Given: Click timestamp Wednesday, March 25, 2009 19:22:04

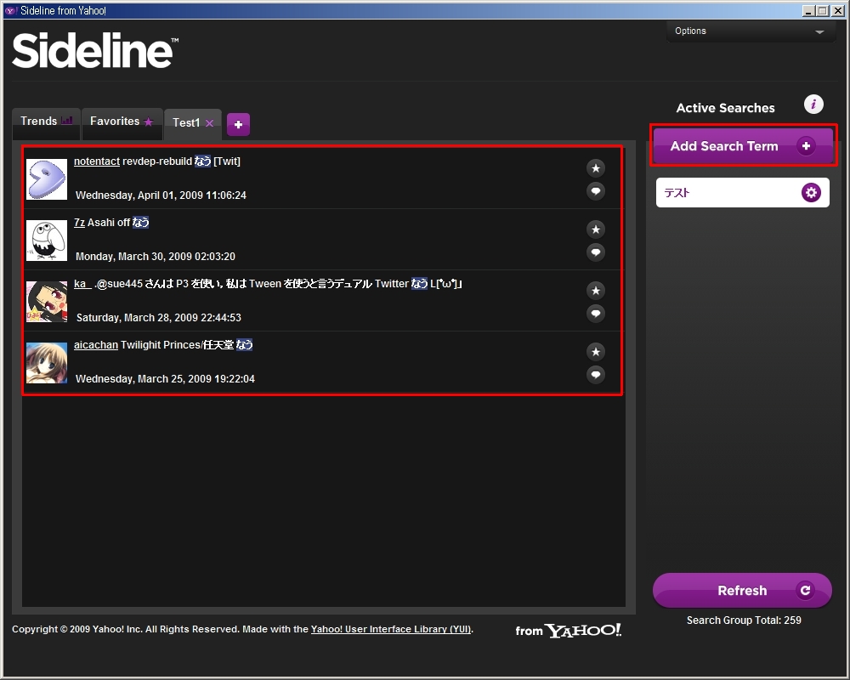Looking at the screenshot, I should [166, 379].
